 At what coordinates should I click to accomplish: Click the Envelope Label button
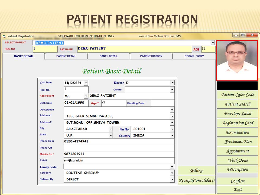click(237, 113)
